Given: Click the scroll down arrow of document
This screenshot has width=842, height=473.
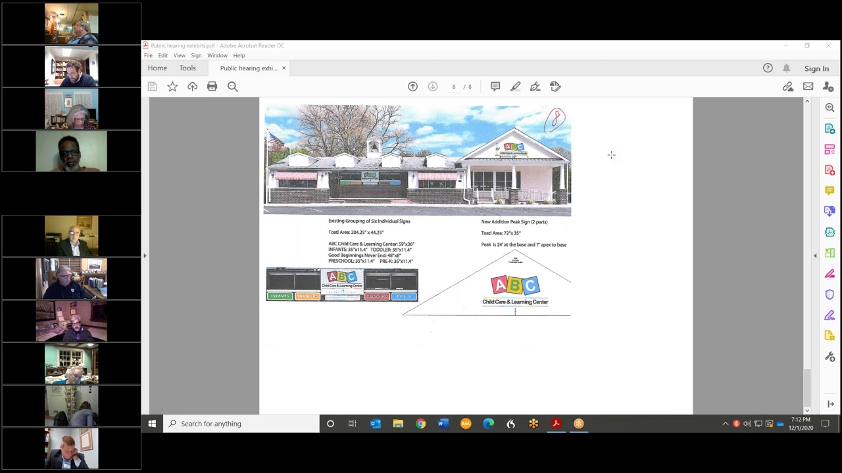Looking at the screenshot, I should 807,411.
